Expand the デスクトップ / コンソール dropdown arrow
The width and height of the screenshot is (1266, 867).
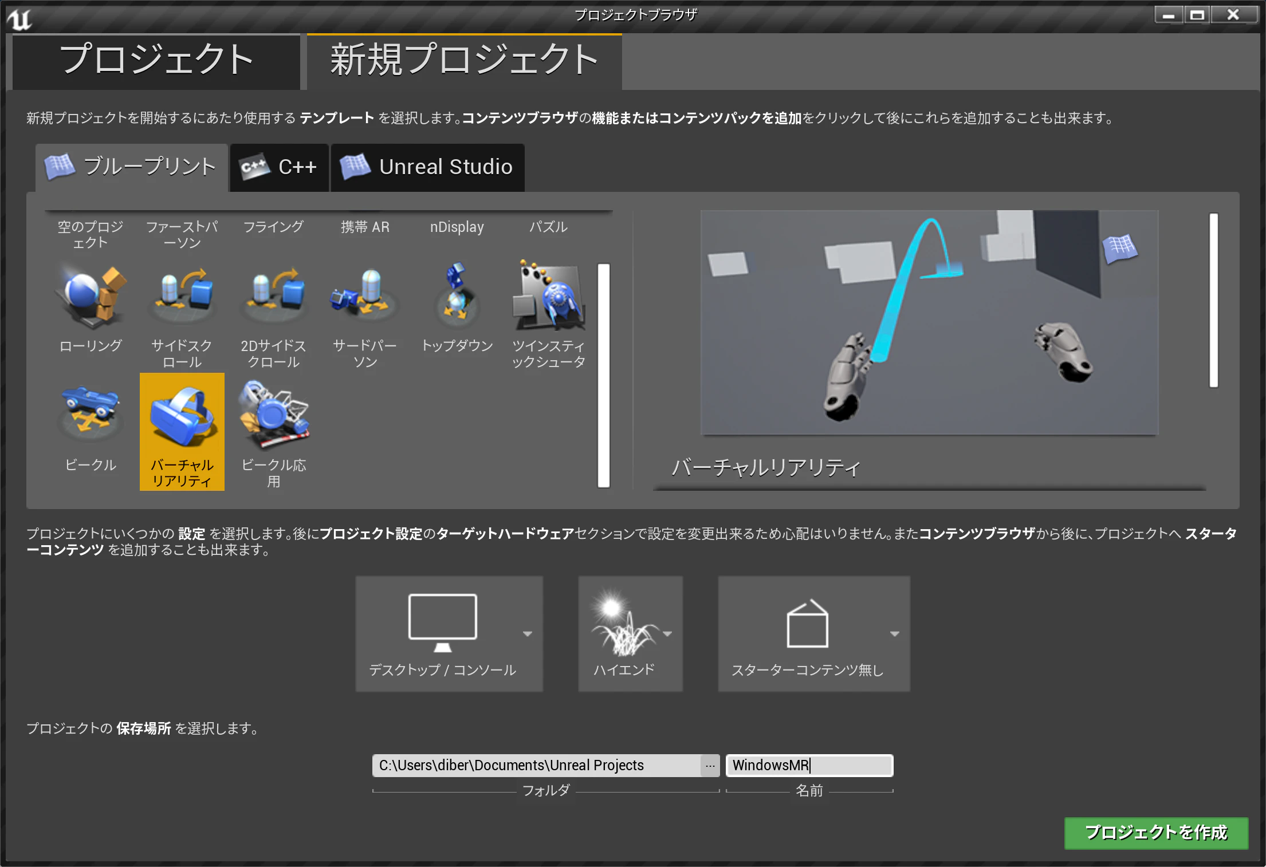click(x=528, y=633)
